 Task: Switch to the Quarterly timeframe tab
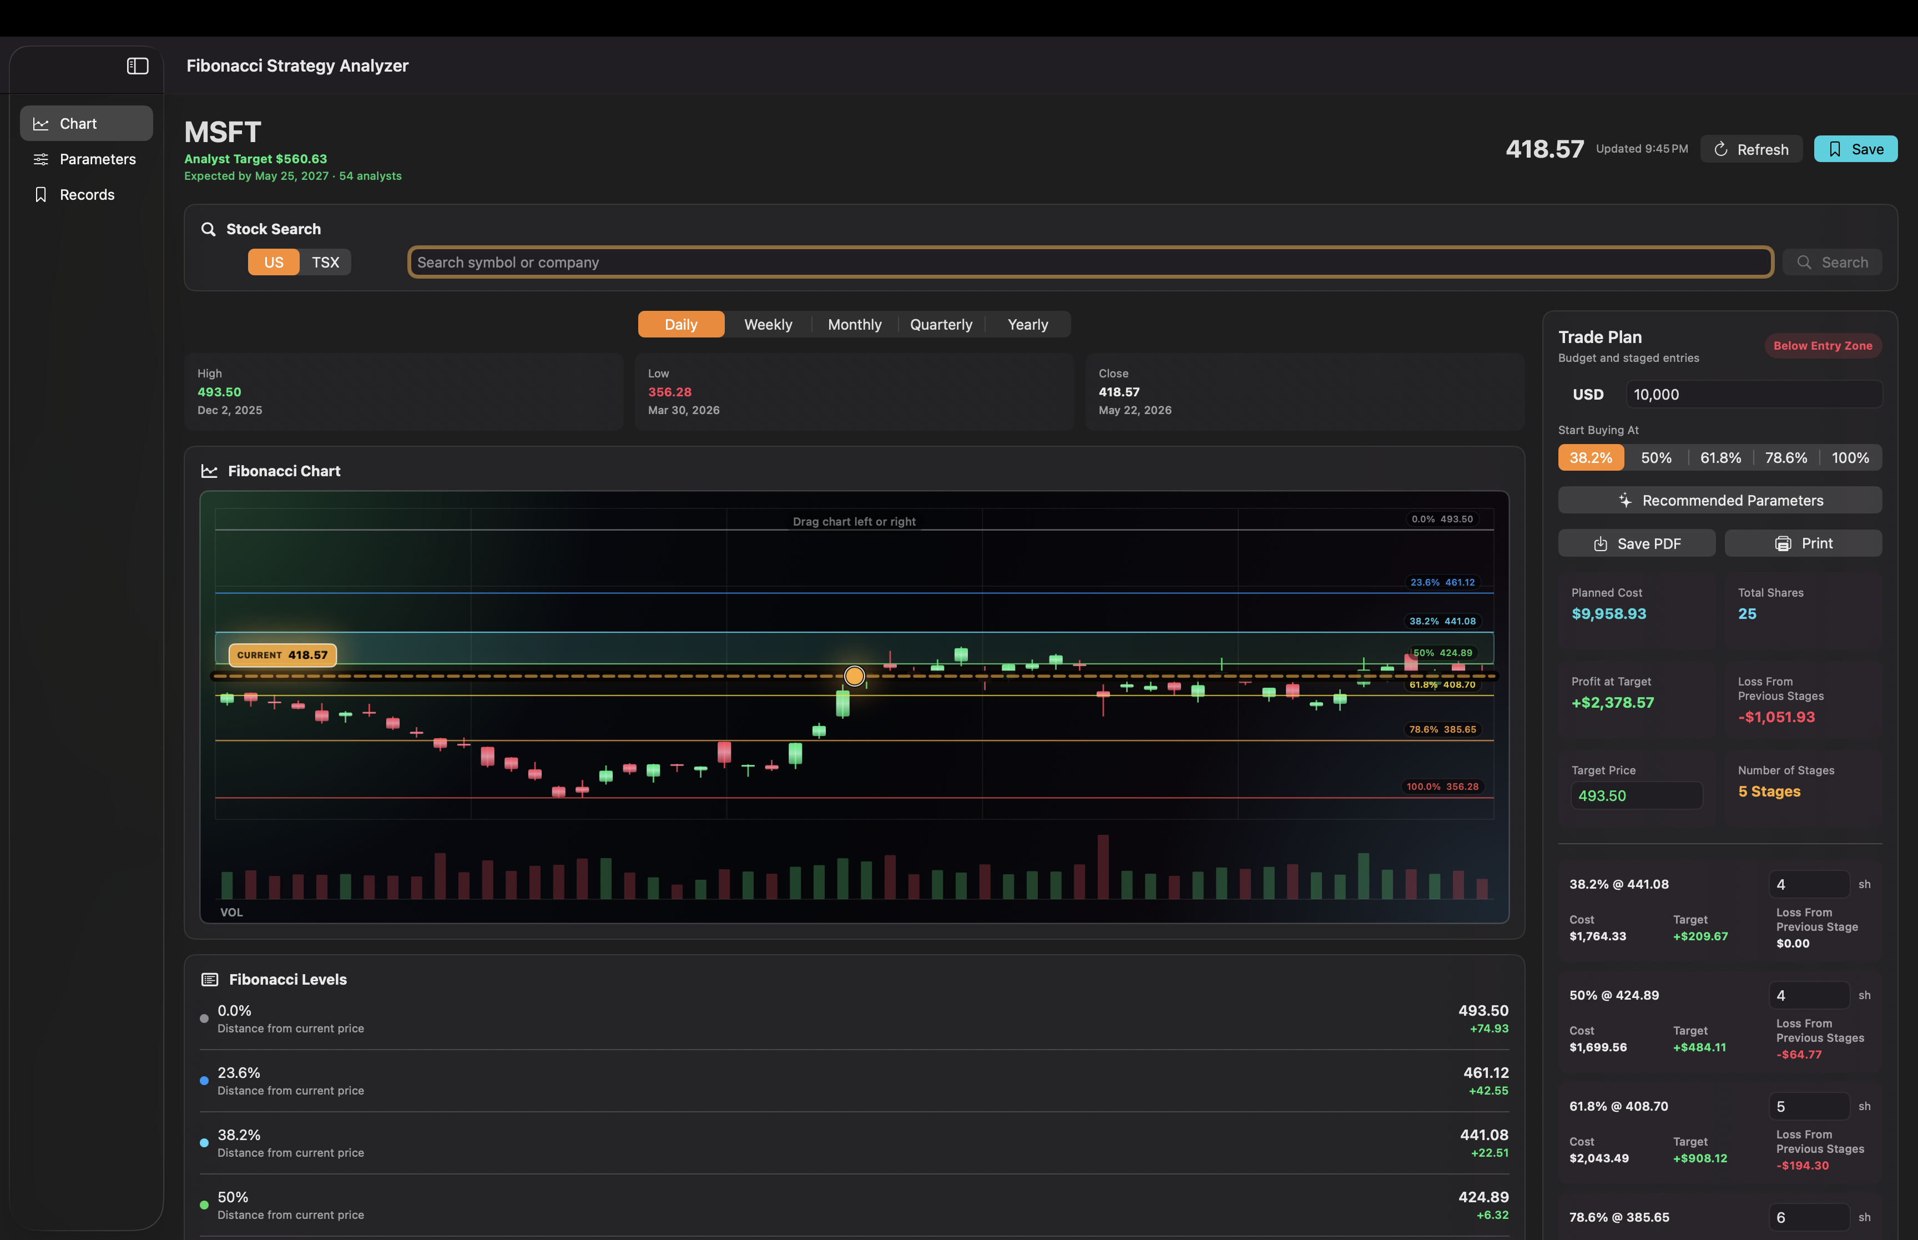[x=941, y=325]
